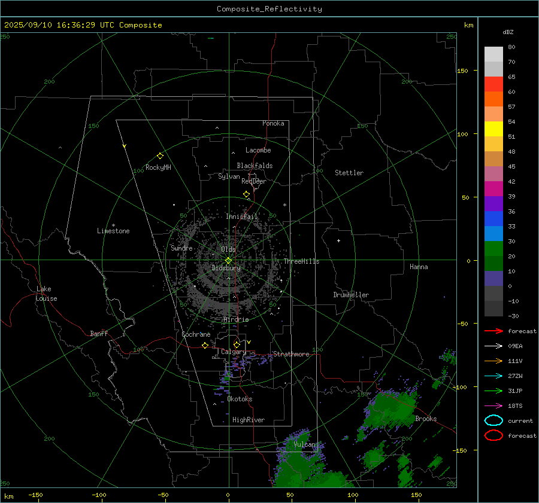Click the asterisk marker above Limestone
Screen dimensions: 539x503
[113, 225]
